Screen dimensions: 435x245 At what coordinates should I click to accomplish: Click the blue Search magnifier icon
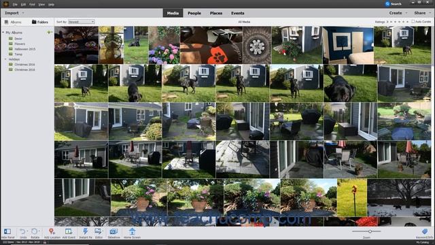click(x=387, y=3)
